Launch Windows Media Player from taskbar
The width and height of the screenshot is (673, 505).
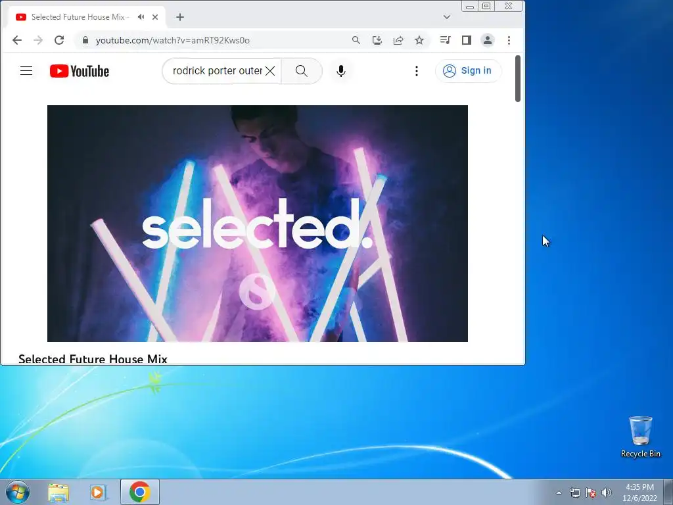pos(99,493)
